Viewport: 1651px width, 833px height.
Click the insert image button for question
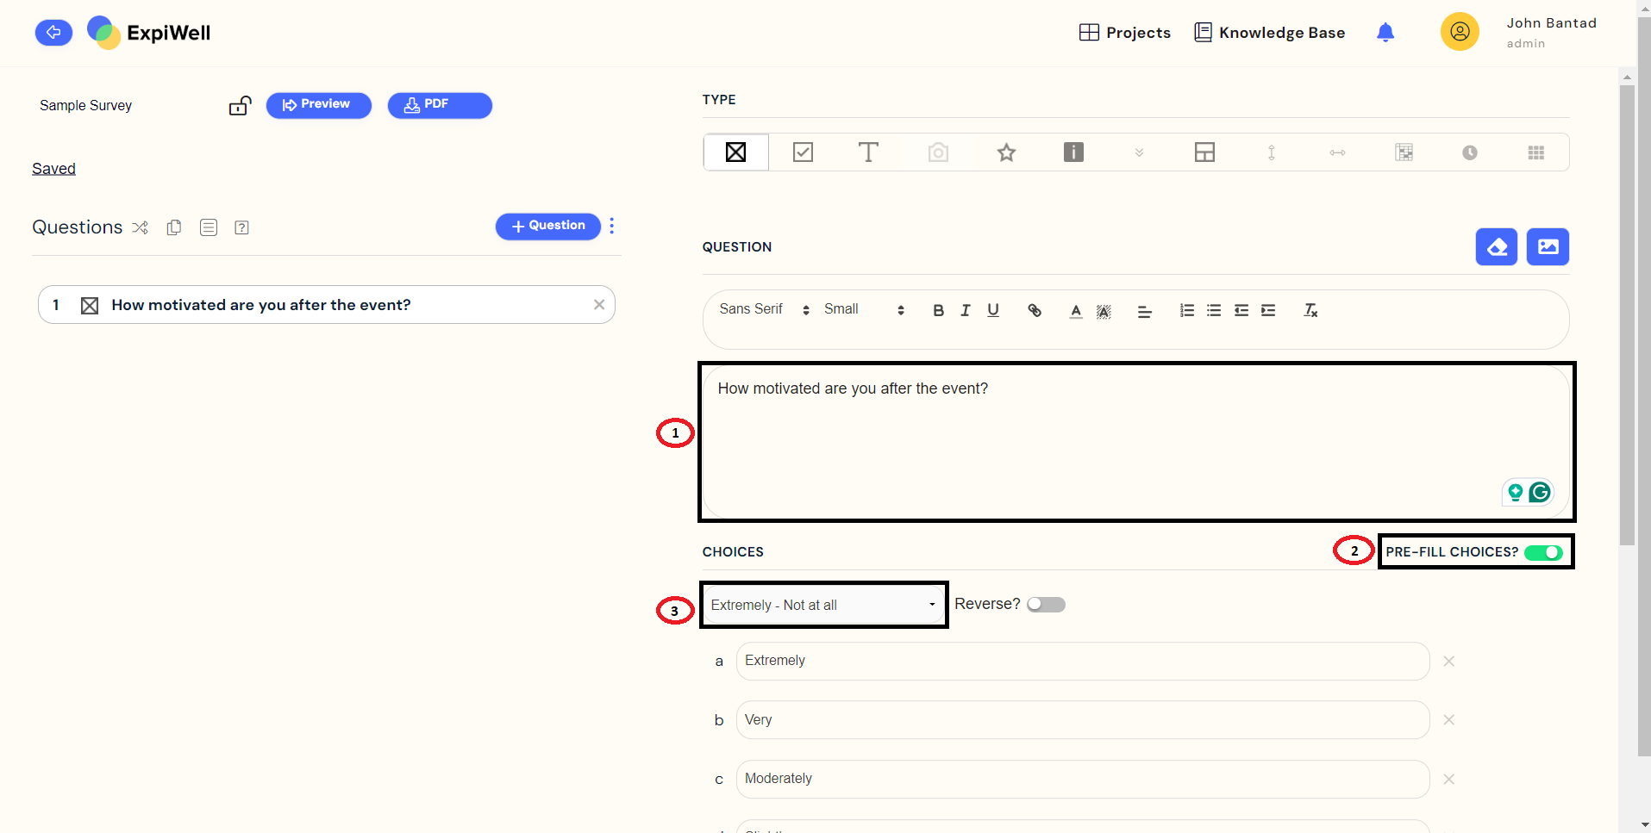click(1548, 247)
